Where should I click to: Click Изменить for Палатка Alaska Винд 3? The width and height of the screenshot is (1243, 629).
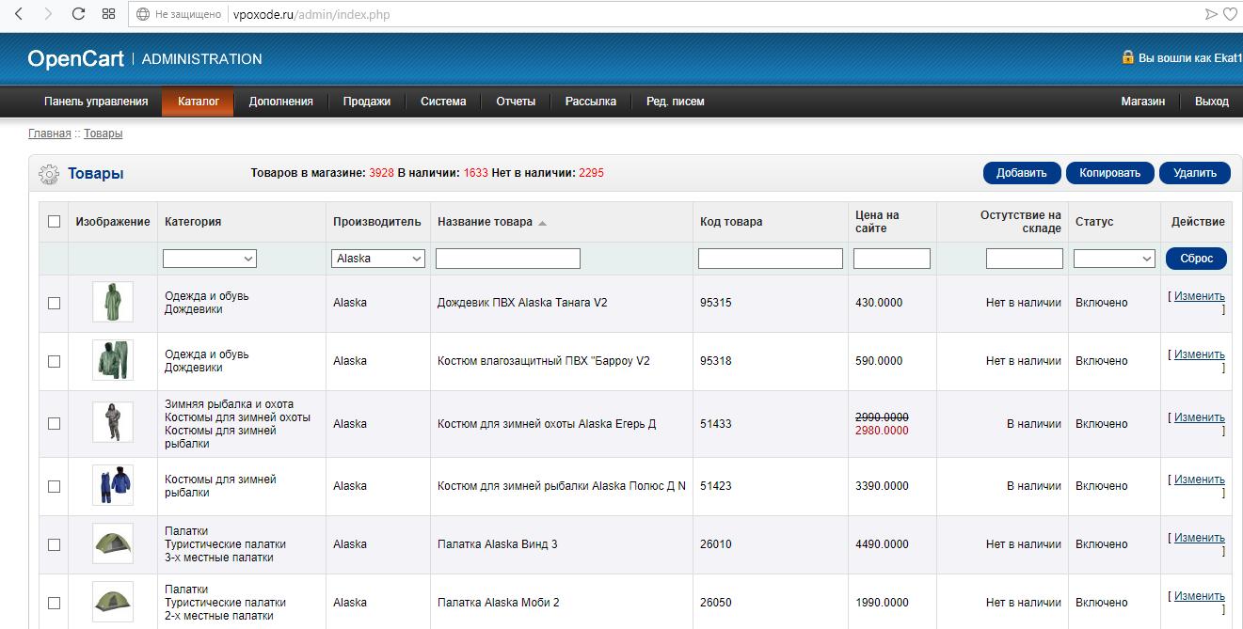pyautogui.click(x=1200, y=538)
